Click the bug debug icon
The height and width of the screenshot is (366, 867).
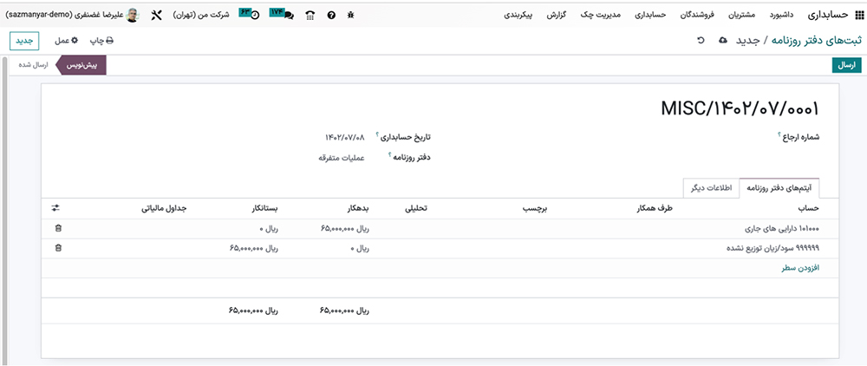pyautogui.click(x=351, y=15)
